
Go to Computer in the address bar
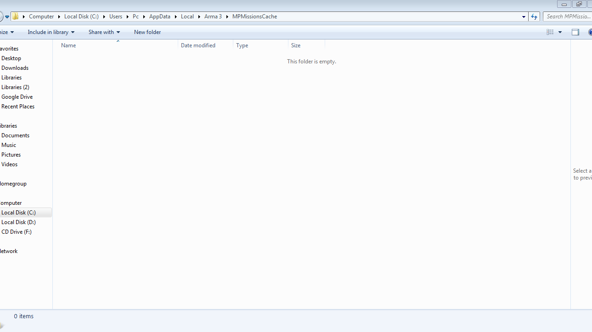(x=41, y=17)
